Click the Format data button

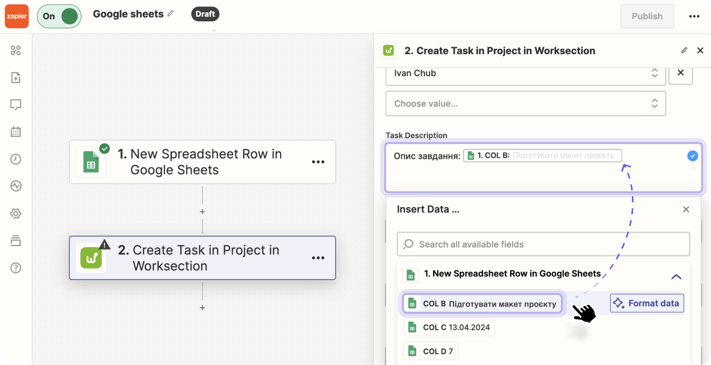click(x=647, y=303)
